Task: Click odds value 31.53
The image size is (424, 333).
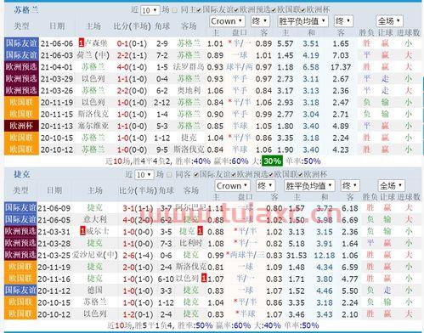Action: pos(297,255)
